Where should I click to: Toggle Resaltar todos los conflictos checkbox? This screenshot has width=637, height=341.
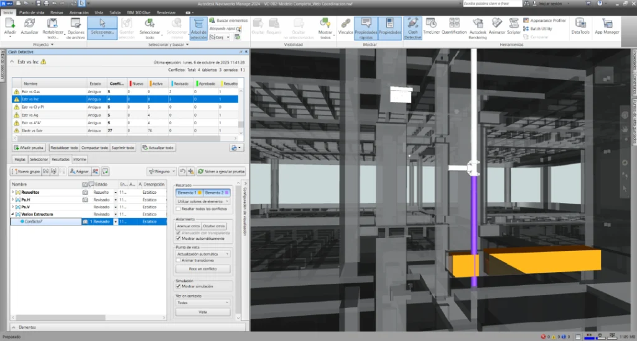178,209
